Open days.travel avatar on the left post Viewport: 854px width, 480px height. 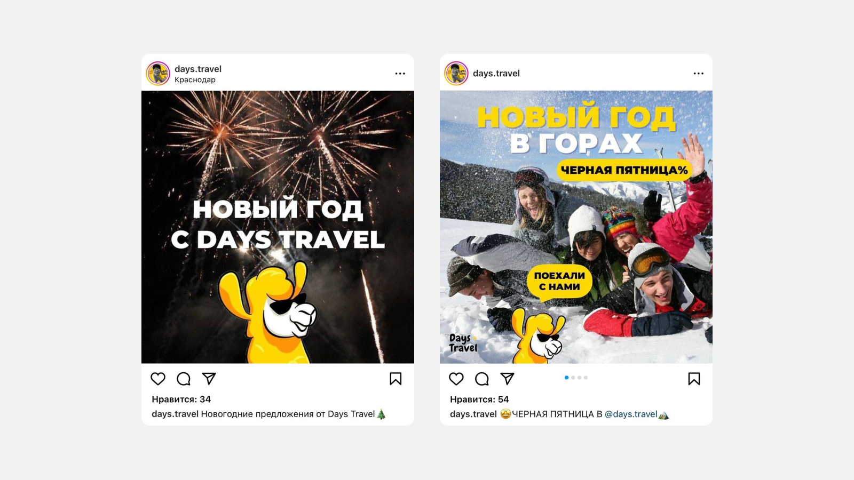coord(158,74)
